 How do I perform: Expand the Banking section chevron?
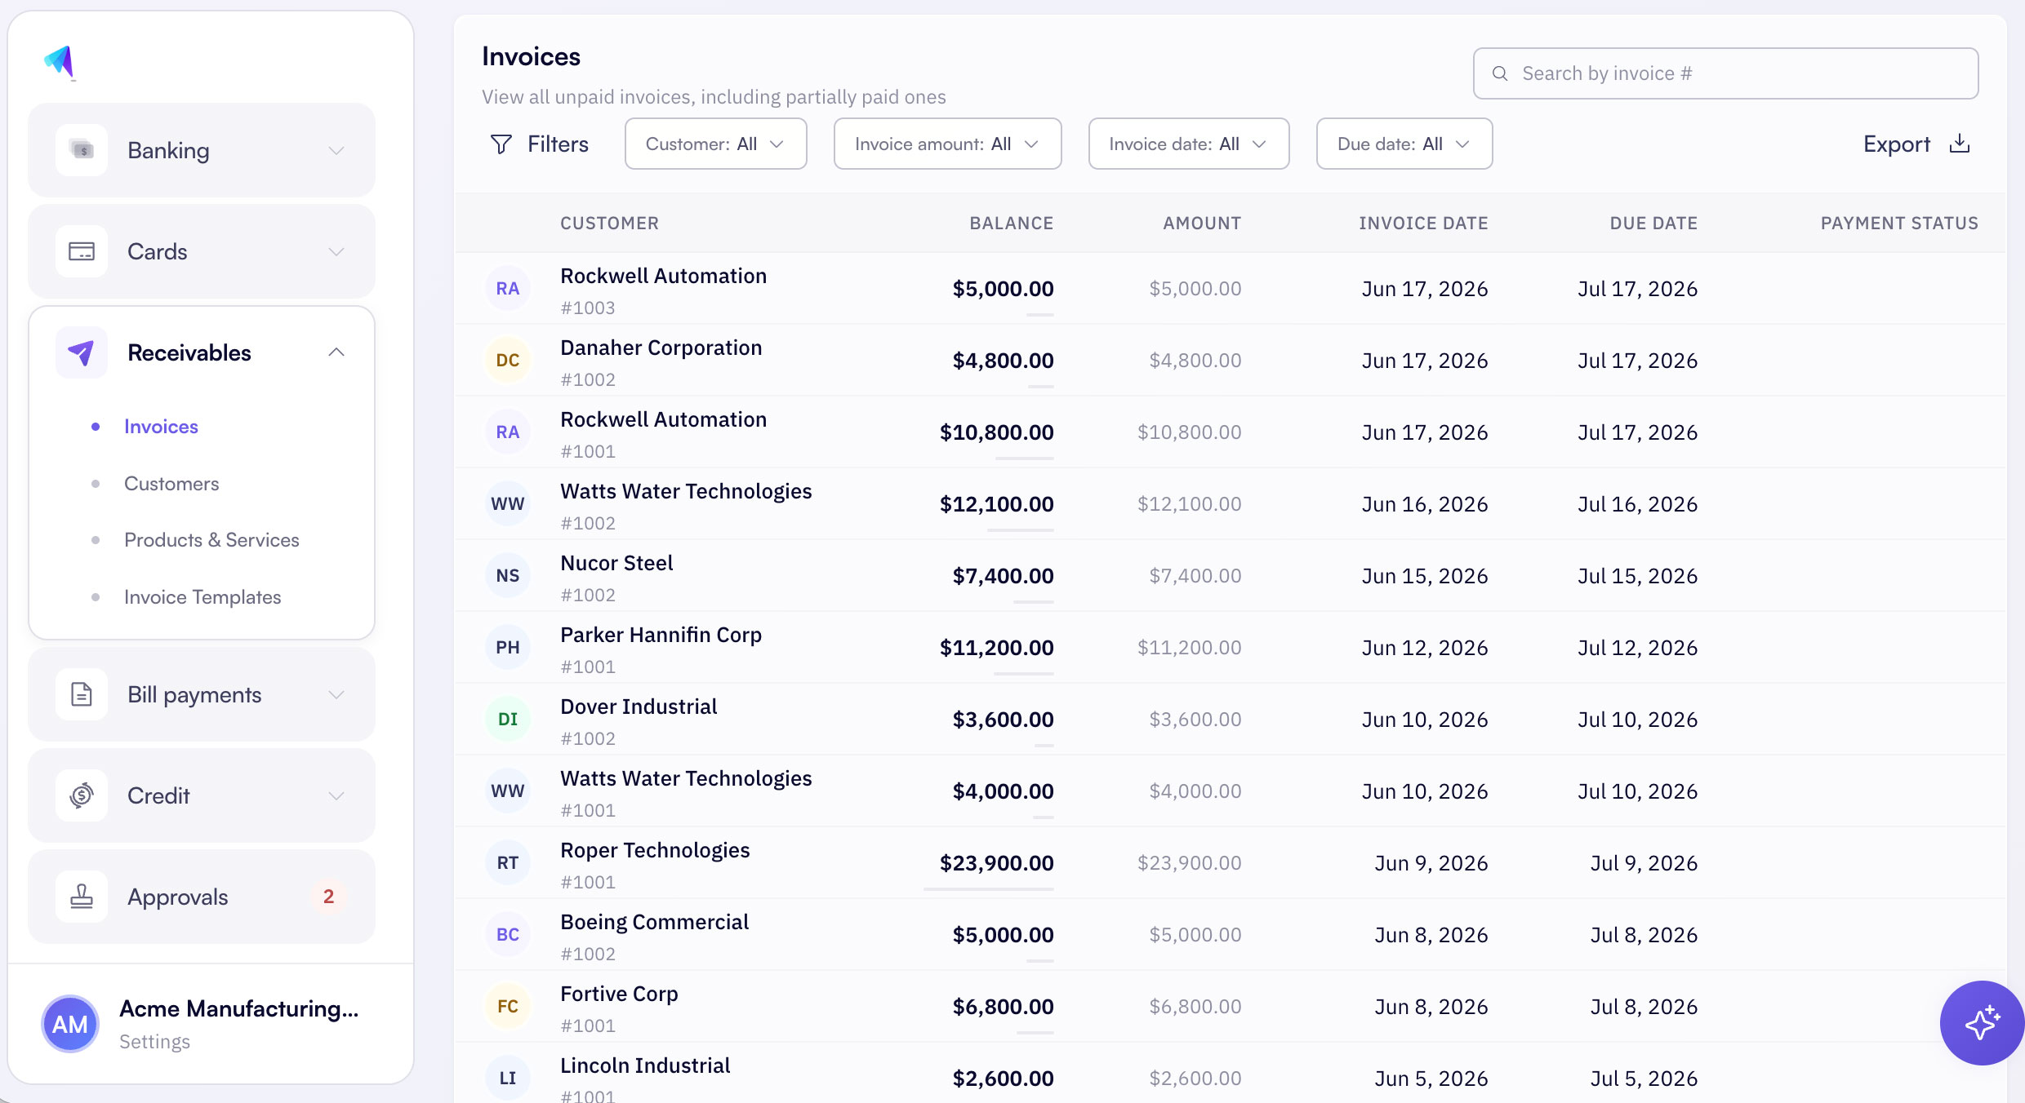(x=336, y=151)
